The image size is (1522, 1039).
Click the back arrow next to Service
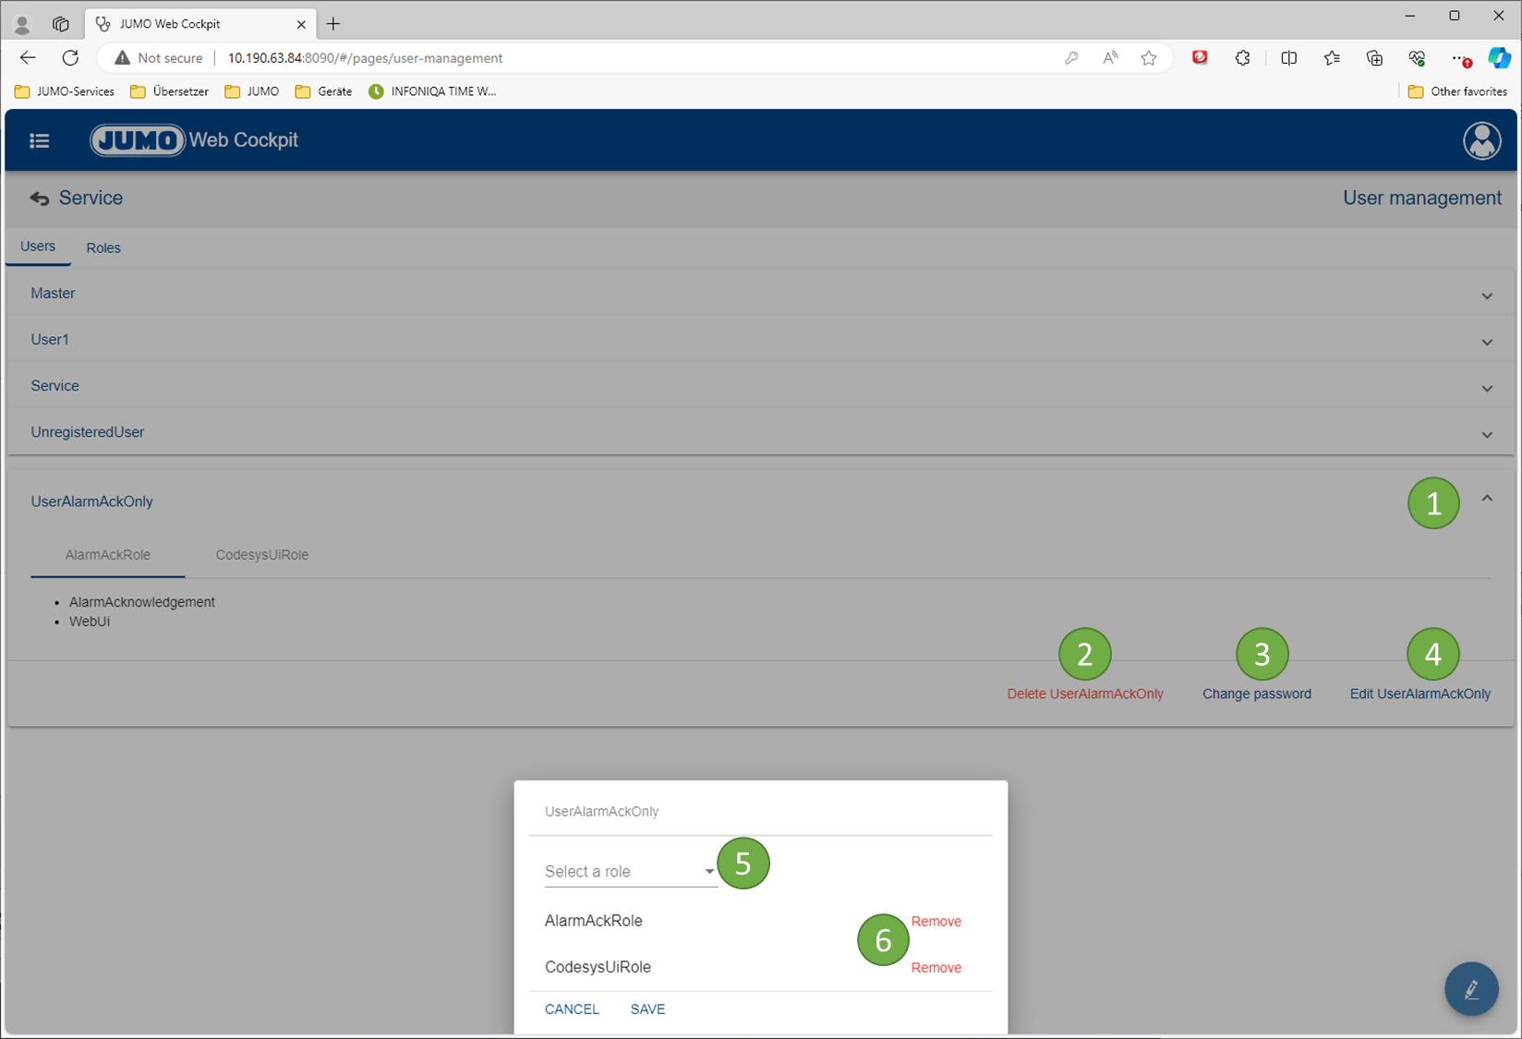click(39, 199)
